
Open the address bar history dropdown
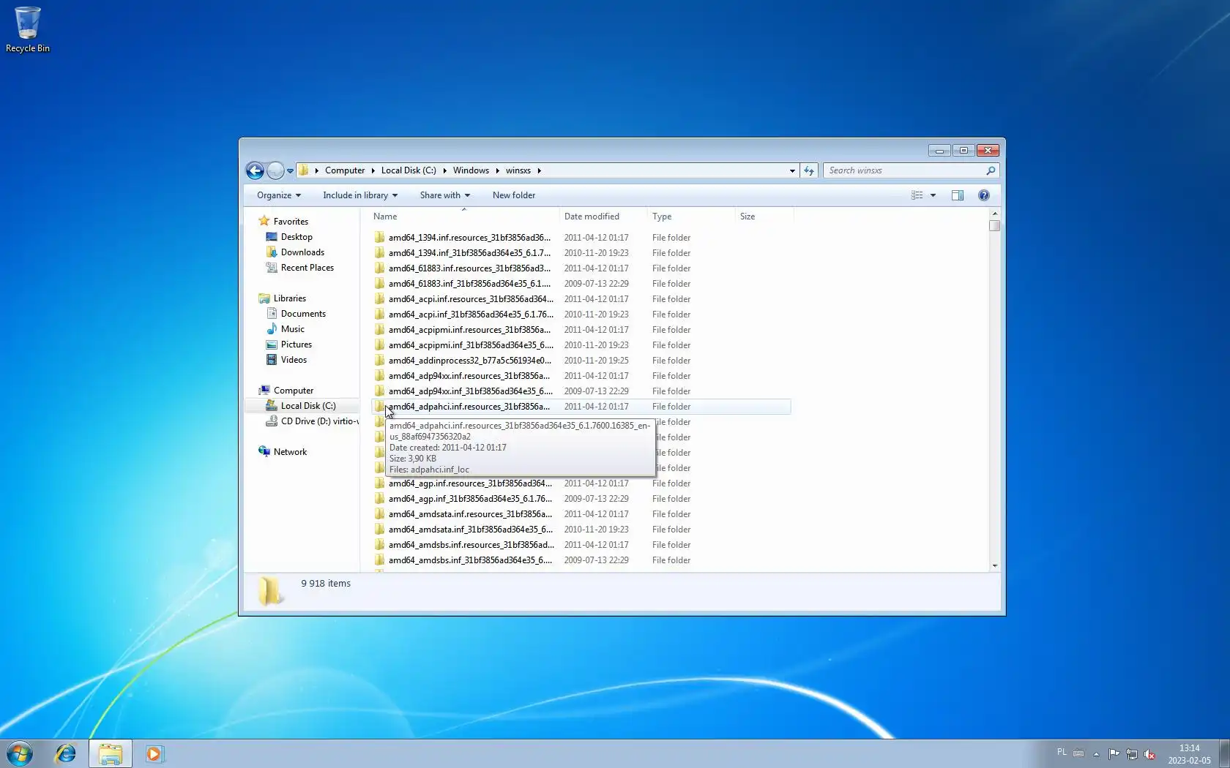792,171
